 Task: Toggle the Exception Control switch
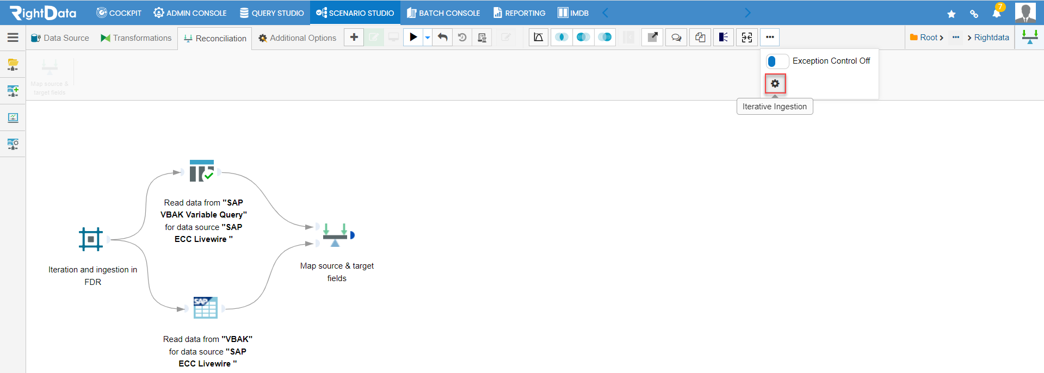[x=777, y=61]
